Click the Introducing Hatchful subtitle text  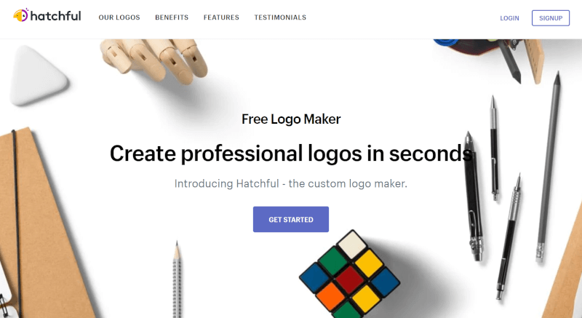click(x=291, y=183)
